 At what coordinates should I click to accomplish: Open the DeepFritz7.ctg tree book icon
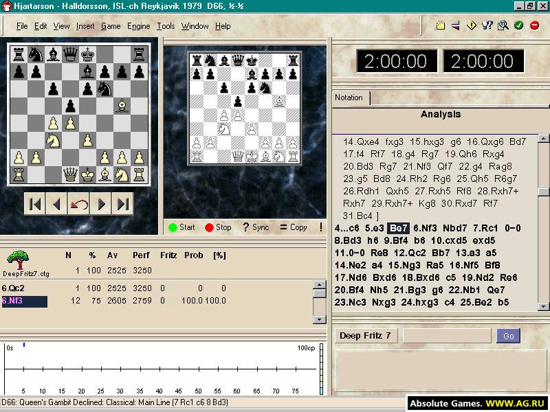pos(18,260)
